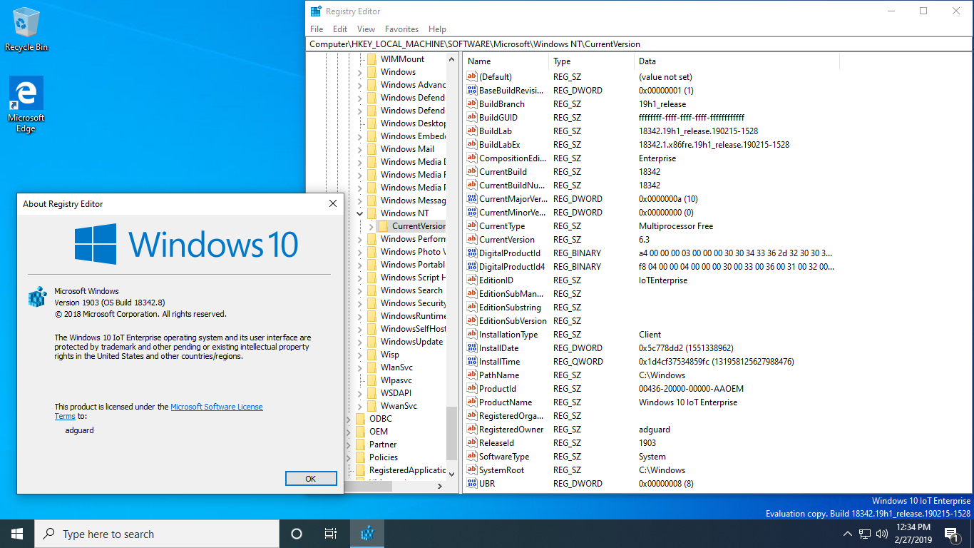Close the About Registry Editor dialog
The image size is (974, 548).
332,204
